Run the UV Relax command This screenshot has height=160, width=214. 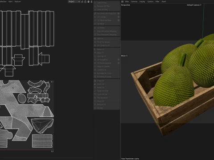(x=107, y=28)
